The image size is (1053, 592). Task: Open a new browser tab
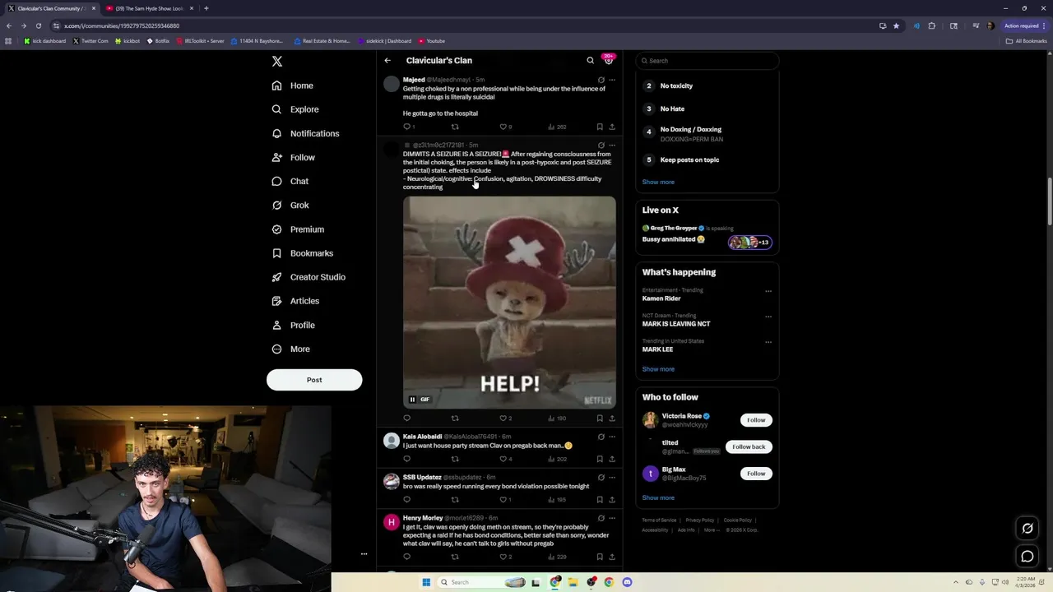pyautogui.click(x=206, y=8)
